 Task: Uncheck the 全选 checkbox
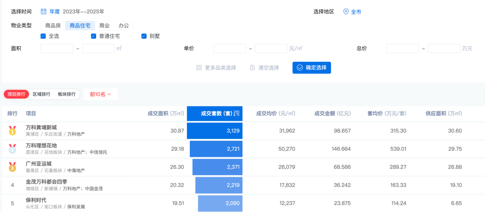click(x=43, y=36)
